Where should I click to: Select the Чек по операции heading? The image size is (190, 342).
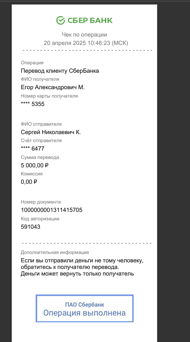[x=84, y=35]
